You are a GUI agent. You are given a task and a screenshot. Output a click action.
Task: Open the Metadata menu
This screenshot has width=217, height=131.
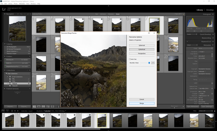coord(22,4)
